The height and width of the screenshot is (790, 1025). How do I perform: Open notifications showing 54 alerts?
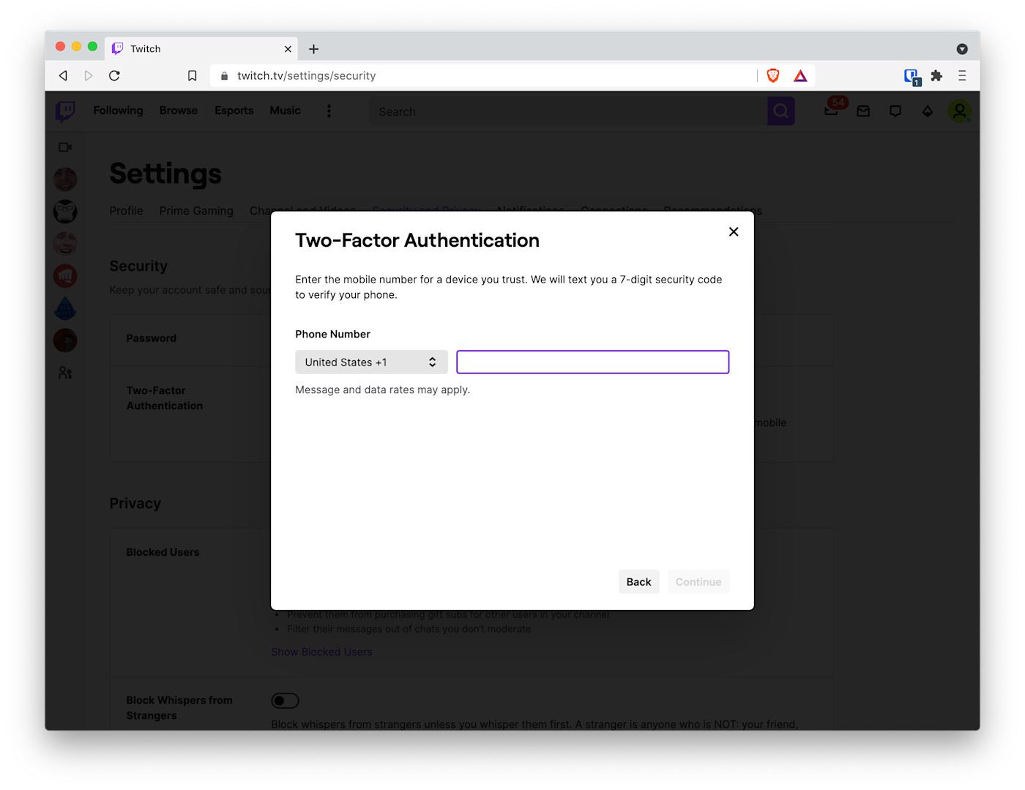[x=831, y=111]
